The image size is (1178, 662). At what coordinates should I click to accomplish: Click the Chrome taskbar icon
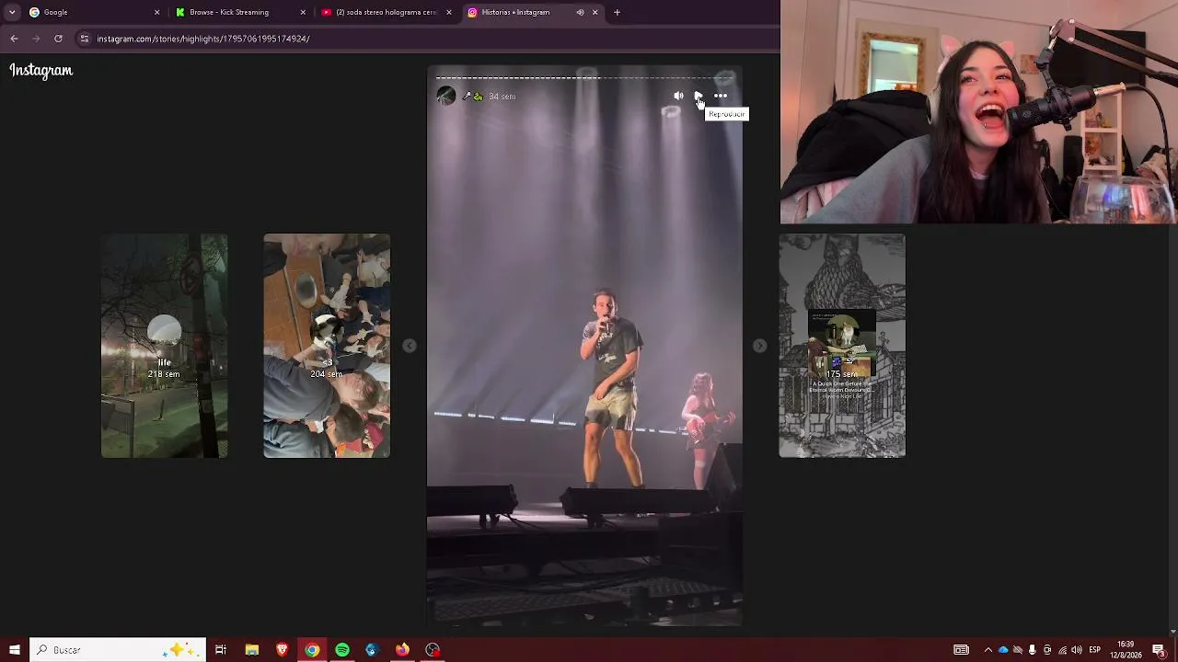(x=312, y=650)
